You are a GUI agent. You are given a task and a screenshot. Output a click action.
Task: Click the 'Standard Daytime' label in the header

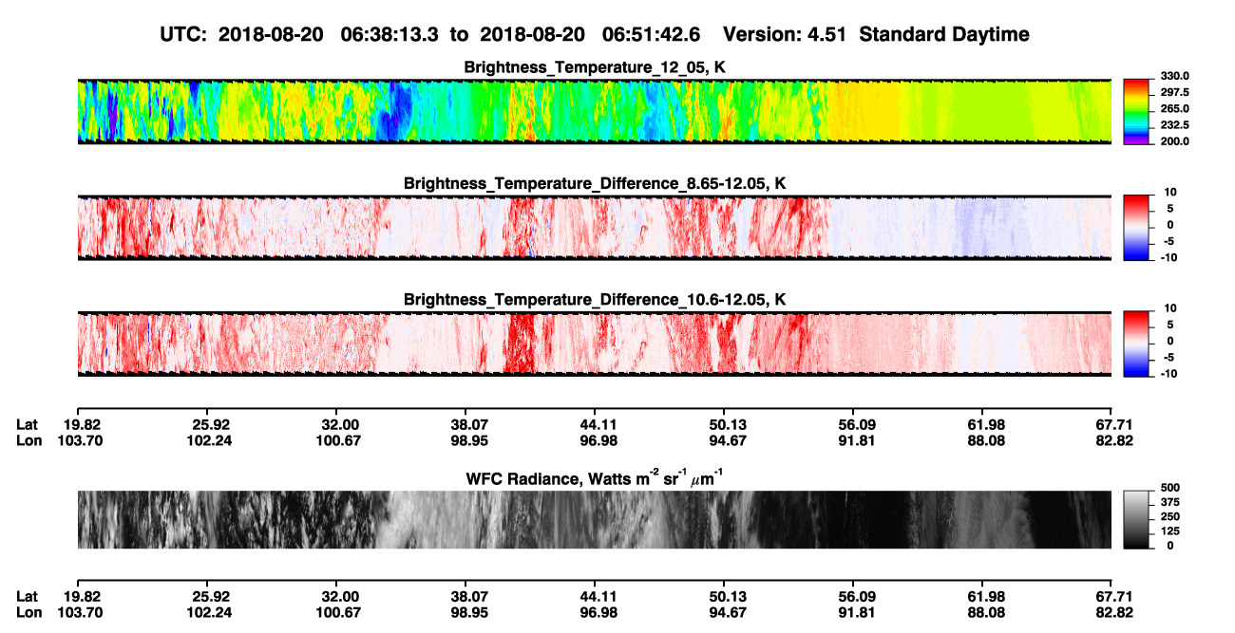pyautogui.click(x=942, y=35)
